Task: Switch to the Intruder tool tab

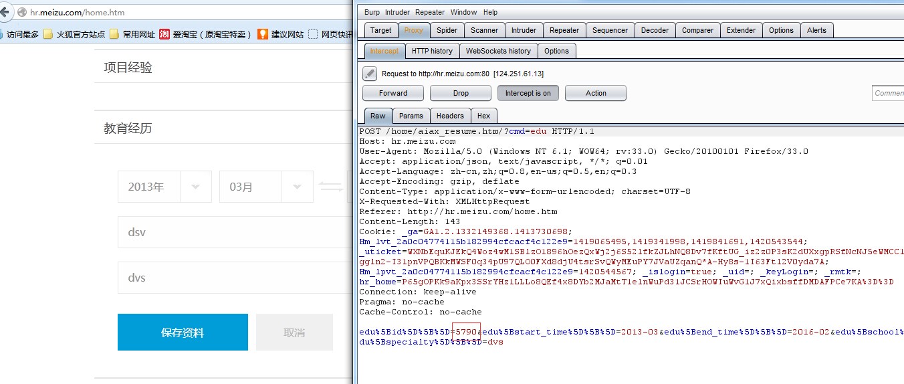Action: click(x=524, y=30)
